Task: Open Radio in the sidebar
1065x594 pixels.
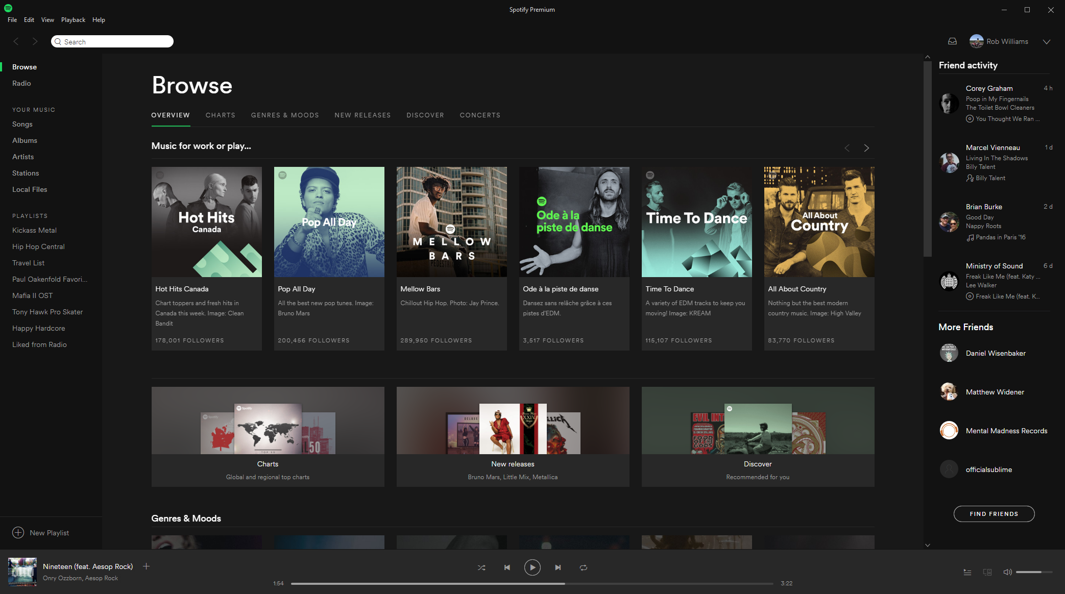Action: [x=21, y=83]
